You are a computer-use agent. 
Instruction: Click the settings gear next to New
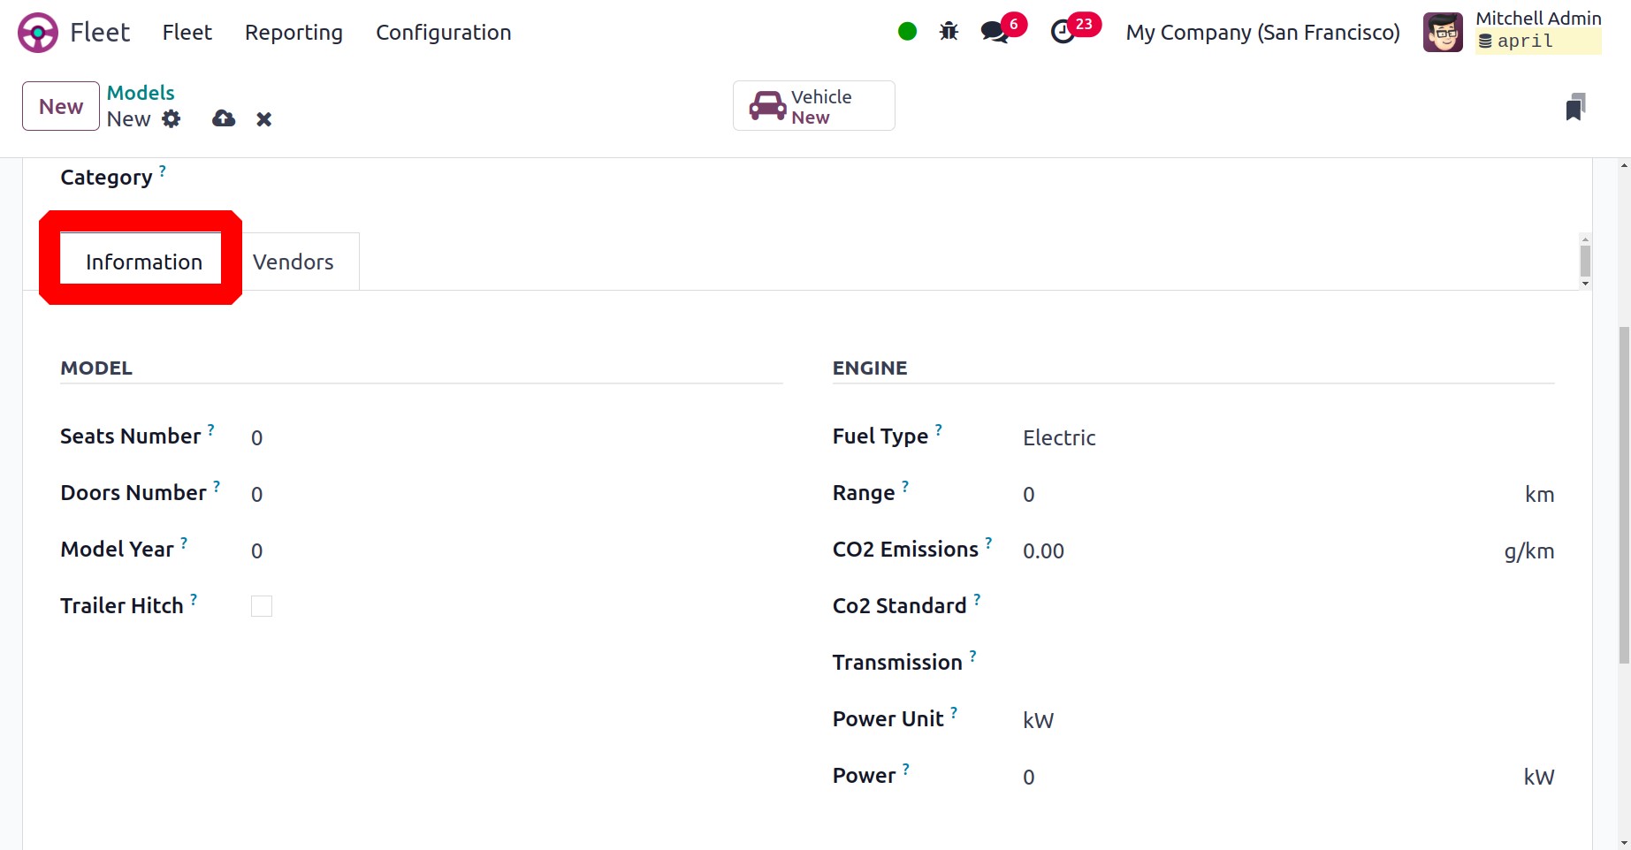171,119
